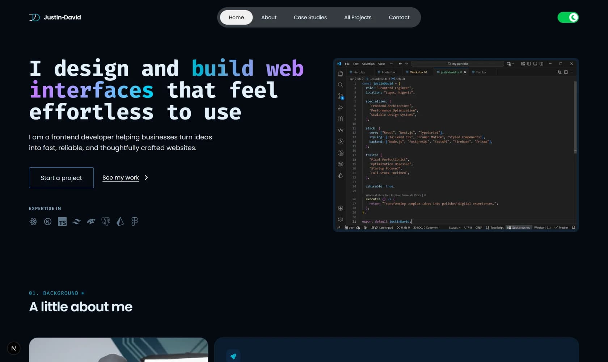The image size is (608, 362).
Task: Open the About nav item
Action: point(269,17)
